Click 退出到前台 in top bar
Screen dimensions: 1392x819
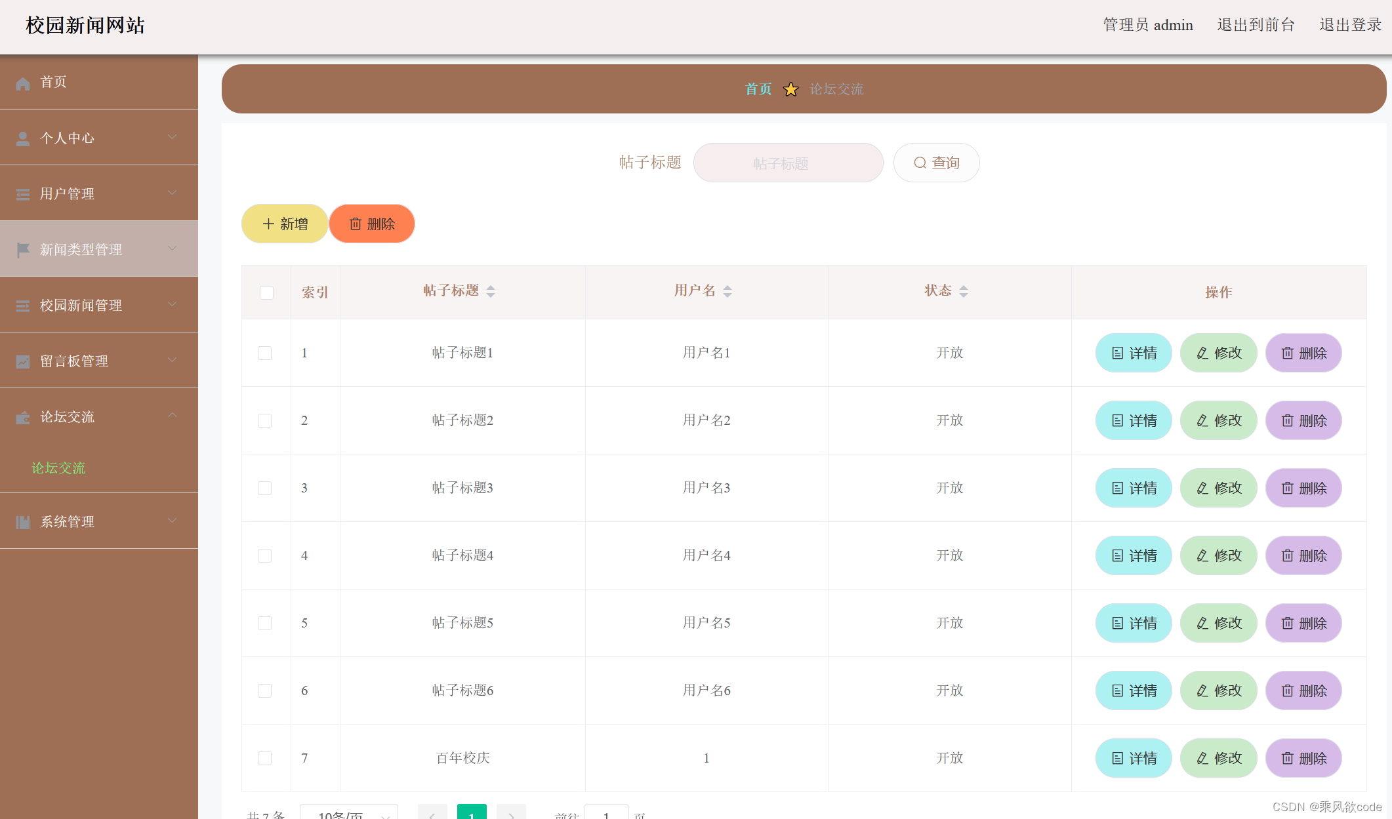click(x=1256, y=25)
